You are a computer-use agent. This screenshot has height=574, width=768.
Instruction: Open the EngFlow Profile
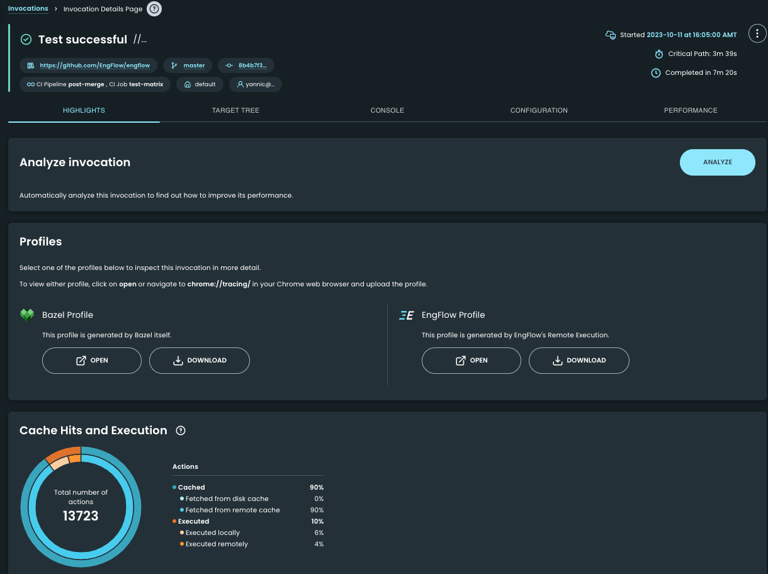(472, 361)
